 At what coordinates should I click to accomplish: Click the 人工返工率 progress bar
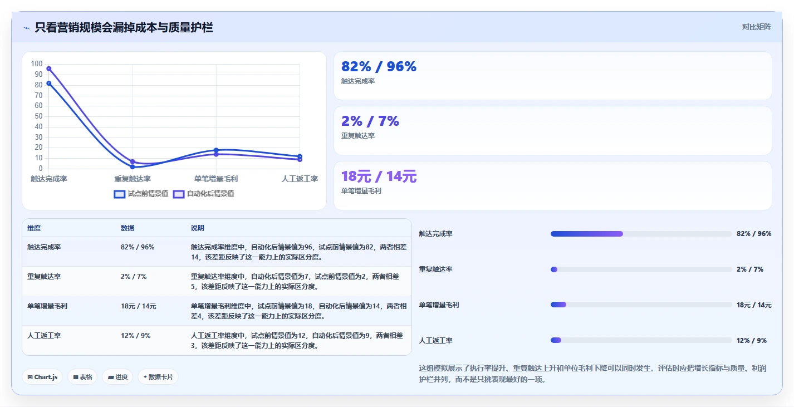(x=641, y=340)
